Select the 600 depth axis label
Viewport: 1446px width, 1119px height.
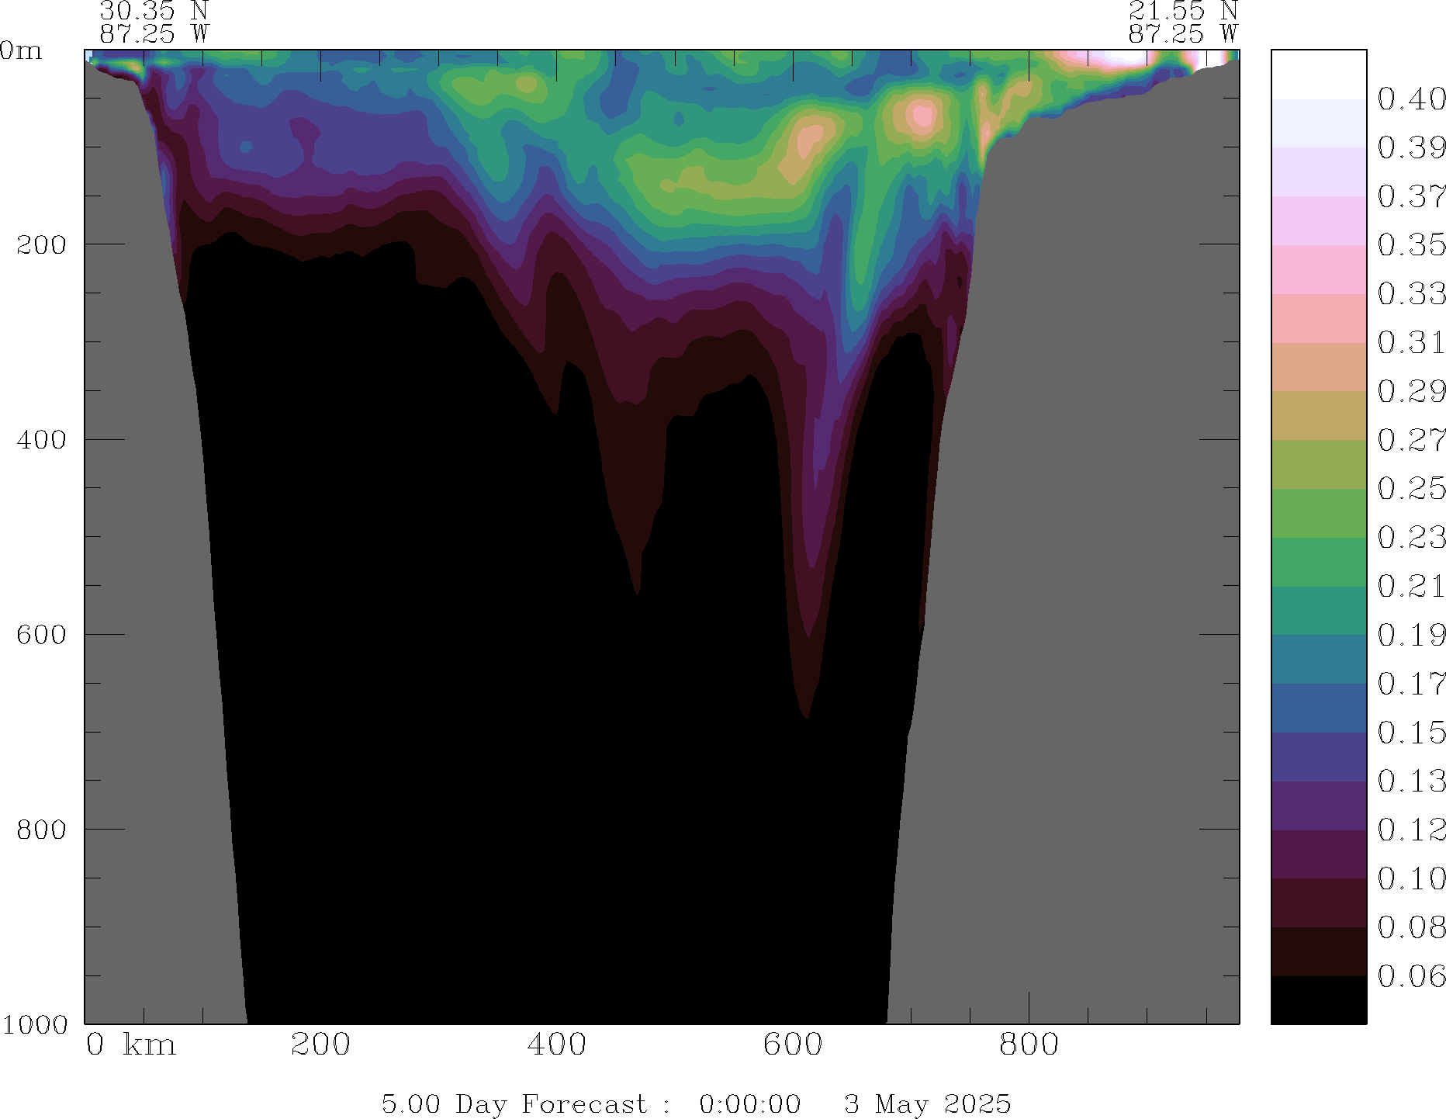(x=41, y=634)
